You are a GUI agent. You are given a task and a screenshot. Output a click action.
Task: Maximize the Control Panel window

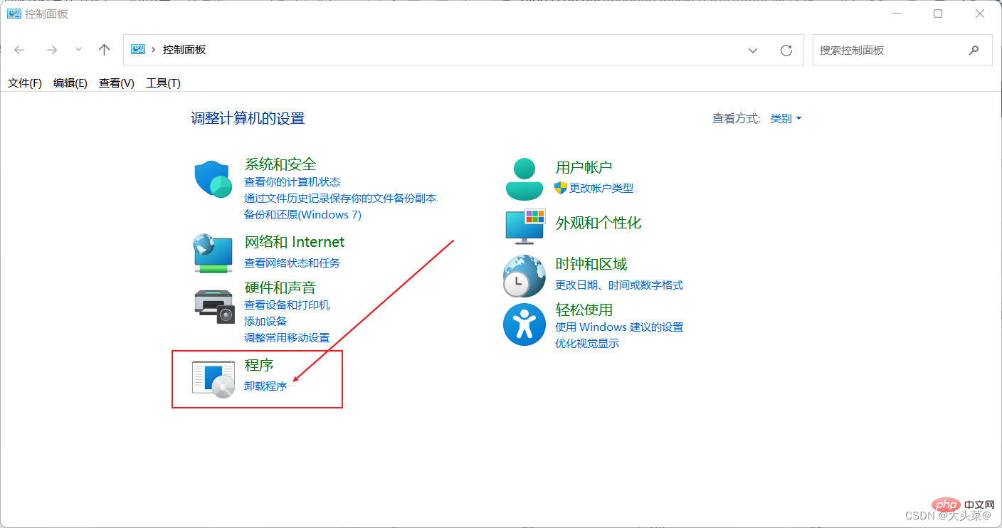click(938, 14)
